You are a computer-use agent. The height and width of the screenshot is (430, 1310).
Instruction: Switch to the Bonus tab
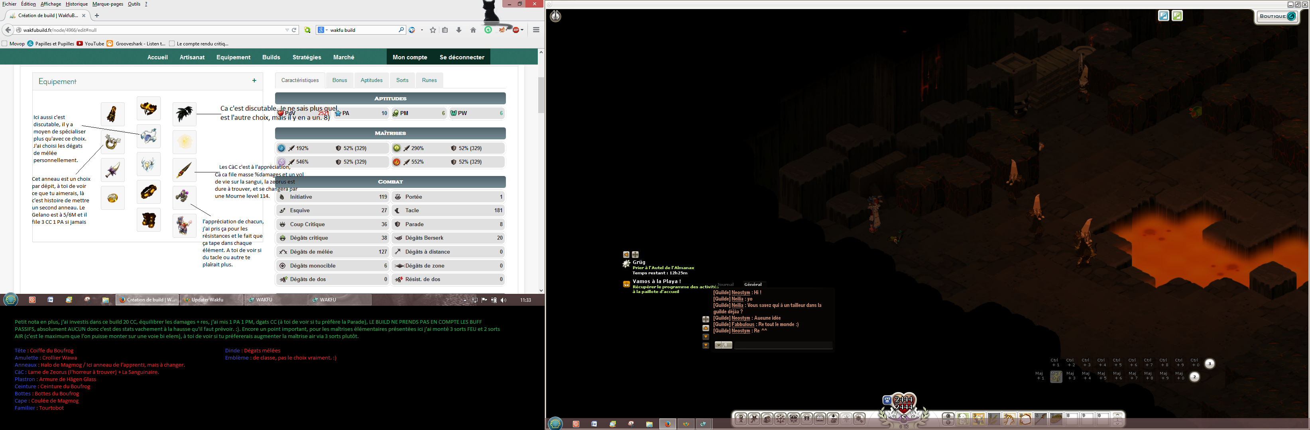click(x=340, y=80)
